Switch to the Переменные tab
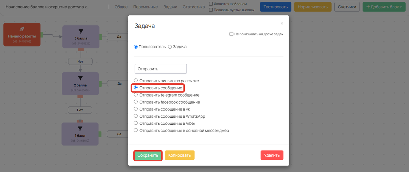Image resolution: width=409 pixels, height=172 pixels. click(x=146, y=7)
